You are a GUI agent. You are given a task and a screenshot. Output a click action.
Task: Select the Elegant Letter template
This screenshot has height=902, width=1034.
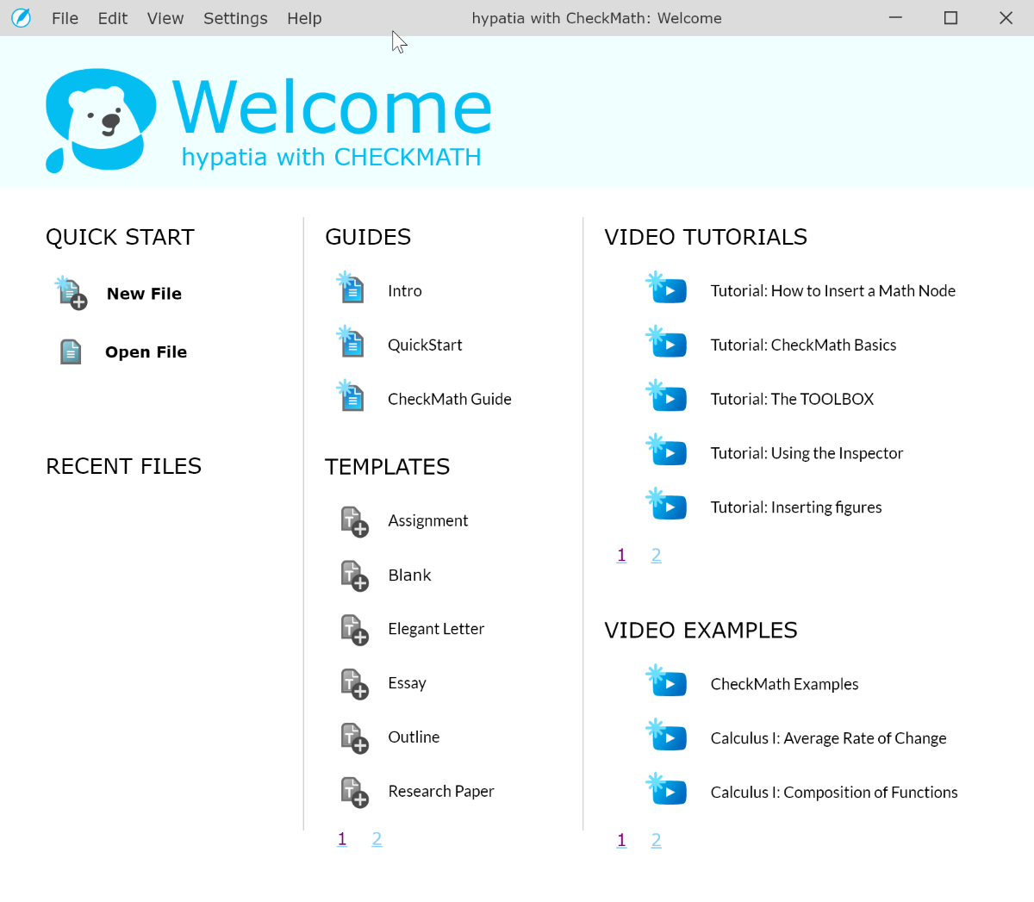pyautogui.click(x=436, y=630)
